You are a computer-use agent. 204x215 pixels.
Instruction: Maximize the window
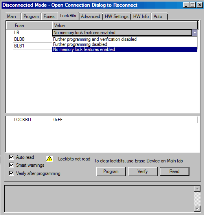coord(193,5)
